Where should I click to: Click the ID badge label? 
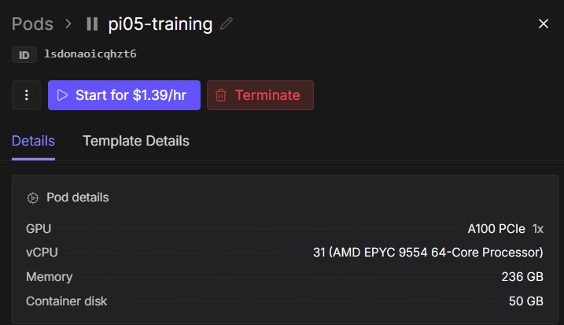pyautogui.click(x=24, y=55)
